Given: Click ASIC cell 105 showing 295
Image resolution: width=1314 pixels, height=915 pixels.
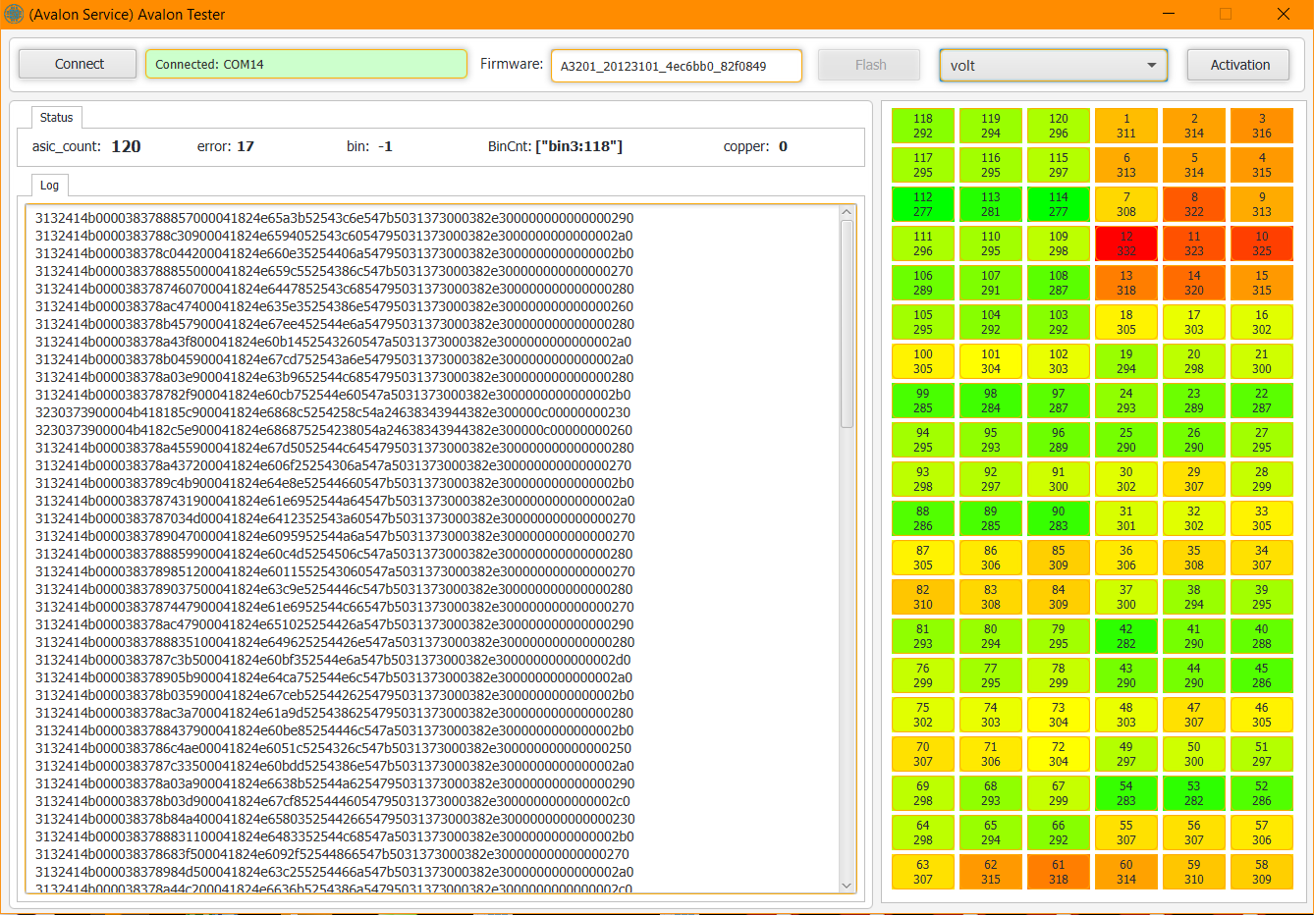Looking at the screenshot, I should [x=923, y=322].
